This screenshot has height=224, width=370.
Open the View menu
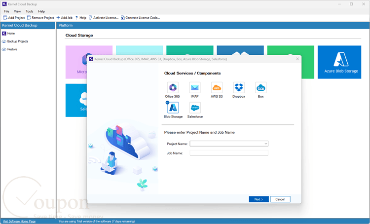tap(17, 11)
